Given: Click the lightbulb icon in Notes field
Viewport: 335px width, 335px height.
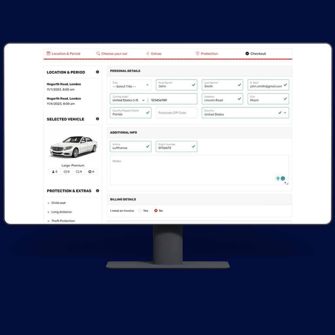Looking at the screenshot, I should tap(278, 179).
